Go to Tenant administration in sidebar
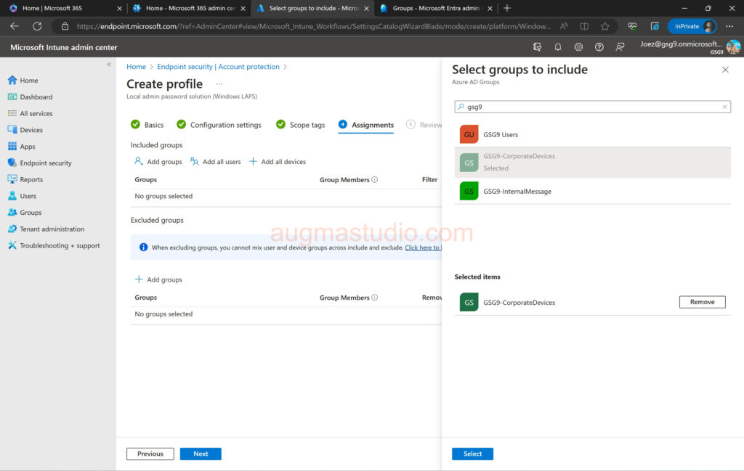This screenshot has width=744, height=471. [x=52, y=229]
